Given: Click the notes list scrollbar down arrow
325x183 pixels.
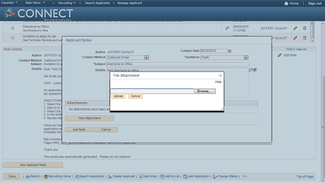Looking at the screenshot, I should coord(312,41).
